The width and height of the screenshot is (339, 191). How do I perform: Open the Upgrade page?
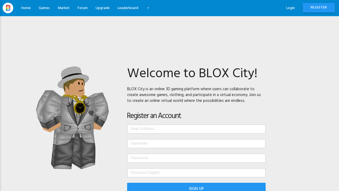tap(102, 8)
